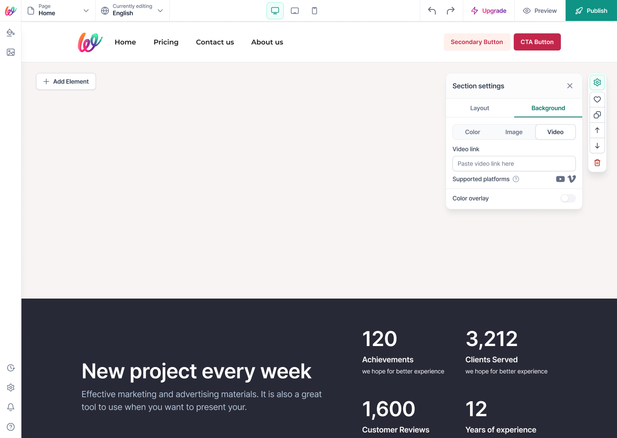
Task: Switch to tablet view icon
Action: click(295, 11)
